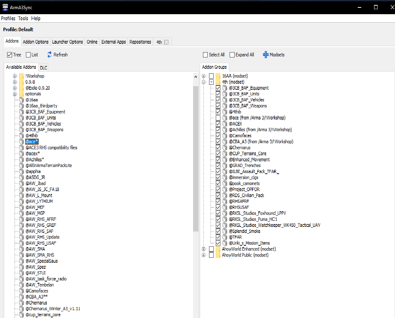The height and width of the screenshot is (318, 395).
Task: Select the highlighted @ace* addon row
Action: click(32, 142)
